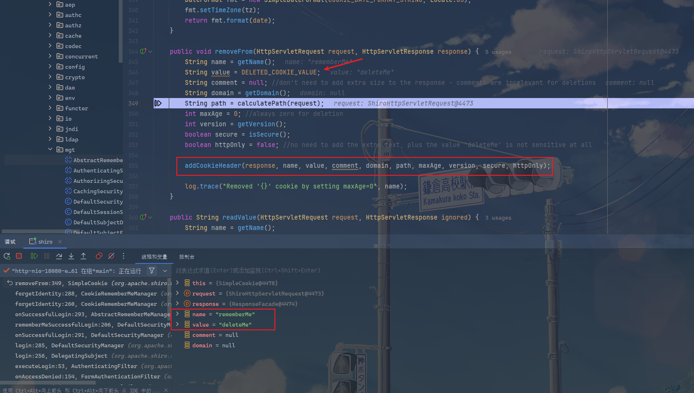The width and height of the screenshot is (694, 393).
Task: Select executeLogin:53 AuthenticatingFilter frame
Action: (x=86, y=366)
